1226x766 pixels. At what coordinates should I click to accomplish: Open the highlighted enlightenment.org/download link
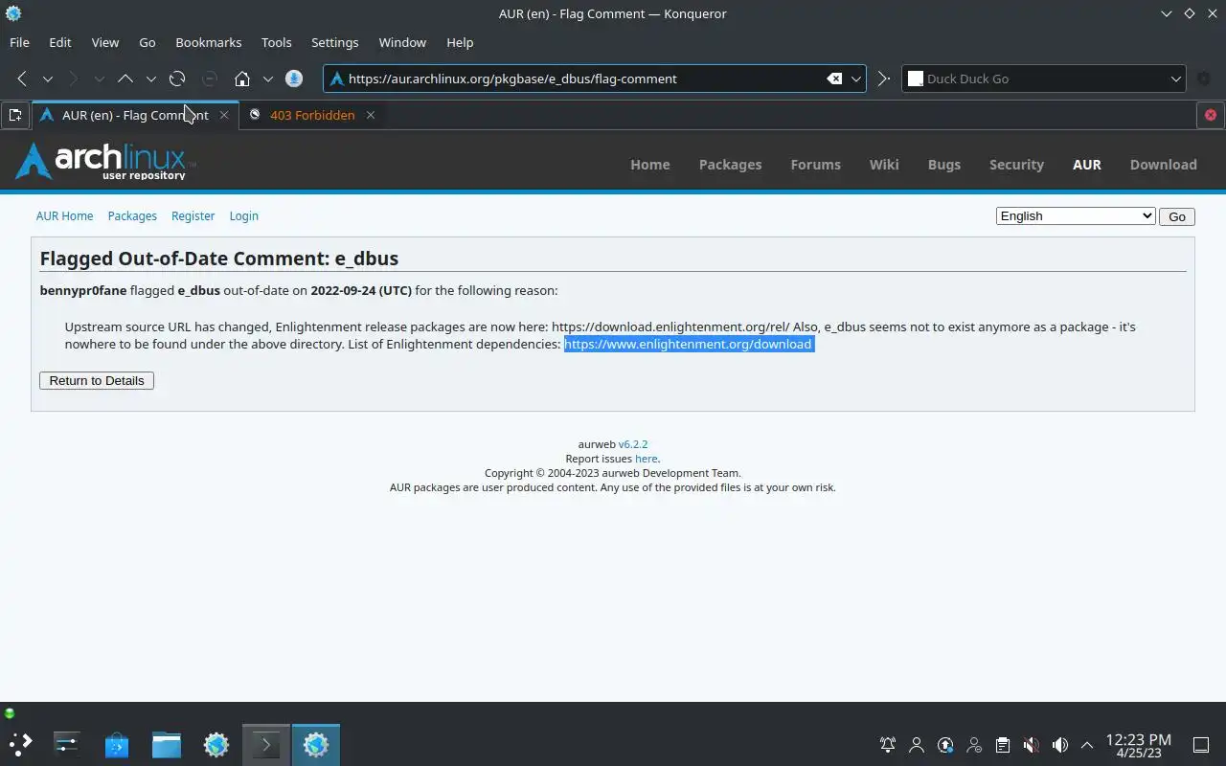coord(688,345)
